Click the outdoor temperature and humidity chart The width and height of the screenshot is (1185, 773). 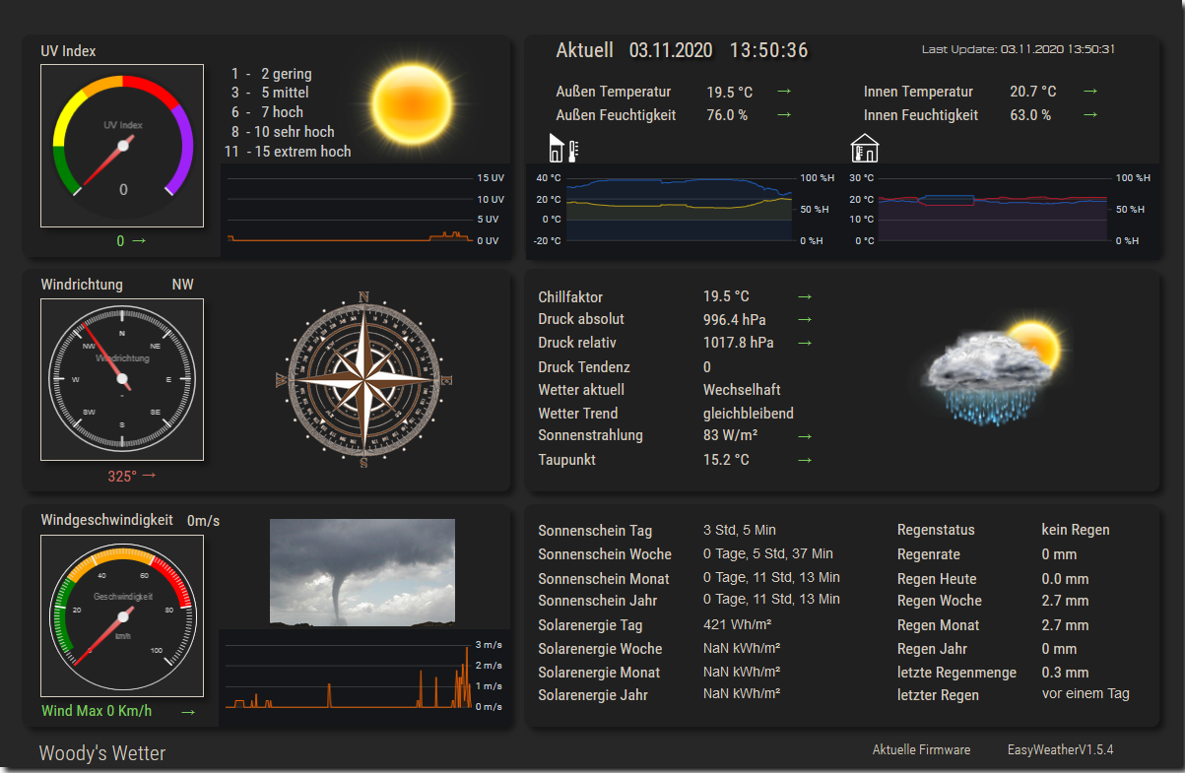tap(679, 210)
